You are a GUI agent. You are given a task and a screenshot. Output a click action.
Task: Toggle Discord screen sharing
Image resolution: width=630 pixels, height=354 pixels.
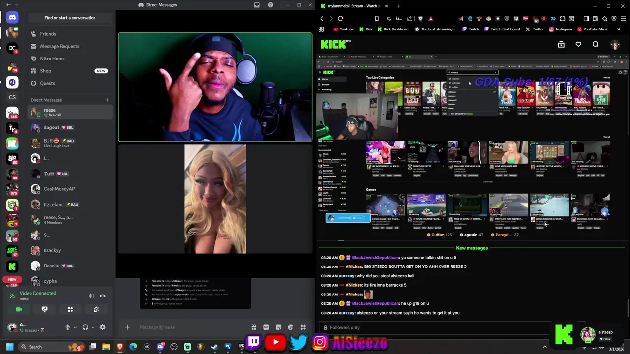pyautogui.click(x=45, y=309)
